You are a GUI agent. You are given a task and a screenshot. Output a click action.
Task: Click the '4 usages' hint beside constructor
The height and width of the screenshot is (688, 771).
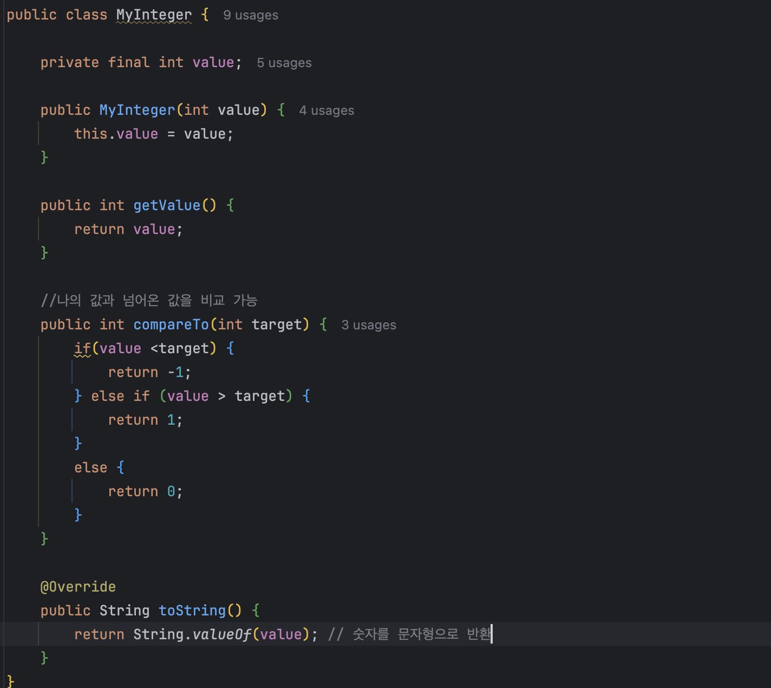coord(326,111)
